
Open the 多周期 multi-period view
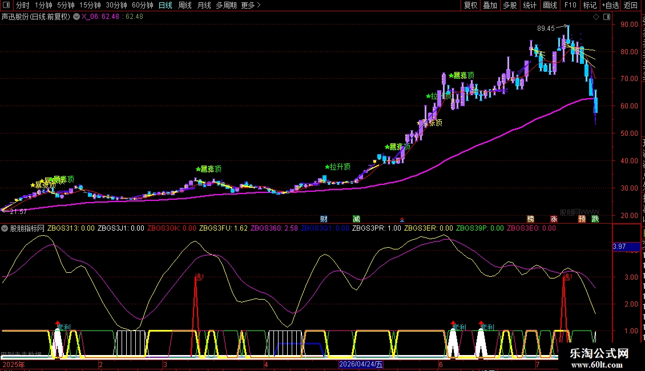pyautogui.click(x=226, y=5)
